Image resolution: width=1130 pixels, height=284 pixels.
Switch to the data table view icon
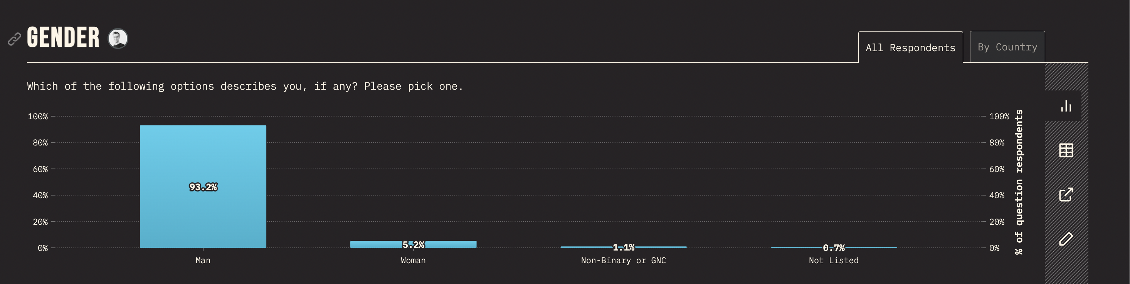tap(1066, 150)
